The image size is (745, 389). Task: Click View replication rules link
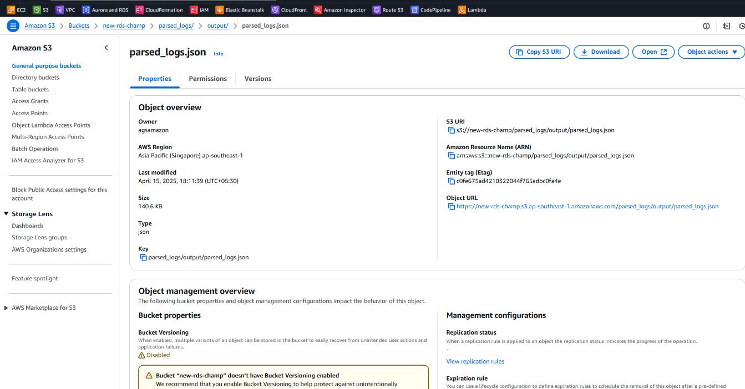(x=475, y=361)
